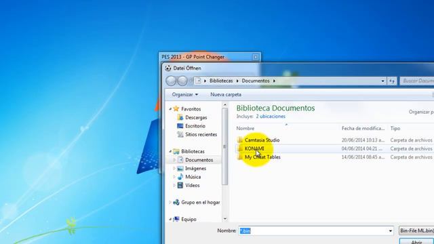434x244 pixels.
Task: Click date 14/06/2014 of My Cheat Tables
Action: (x=363, y=157)
